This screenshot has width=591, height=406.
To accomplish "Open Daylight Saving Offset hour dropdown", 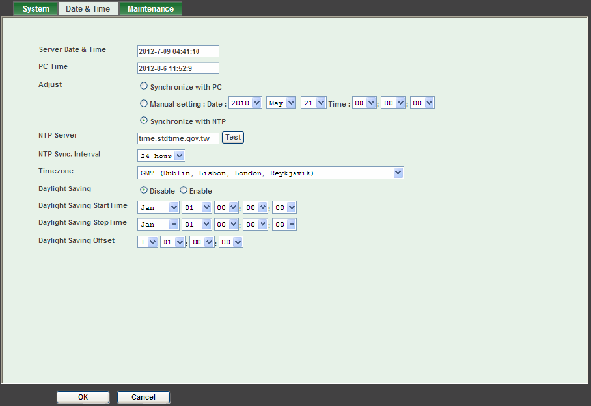I will [x=172, y=242].
